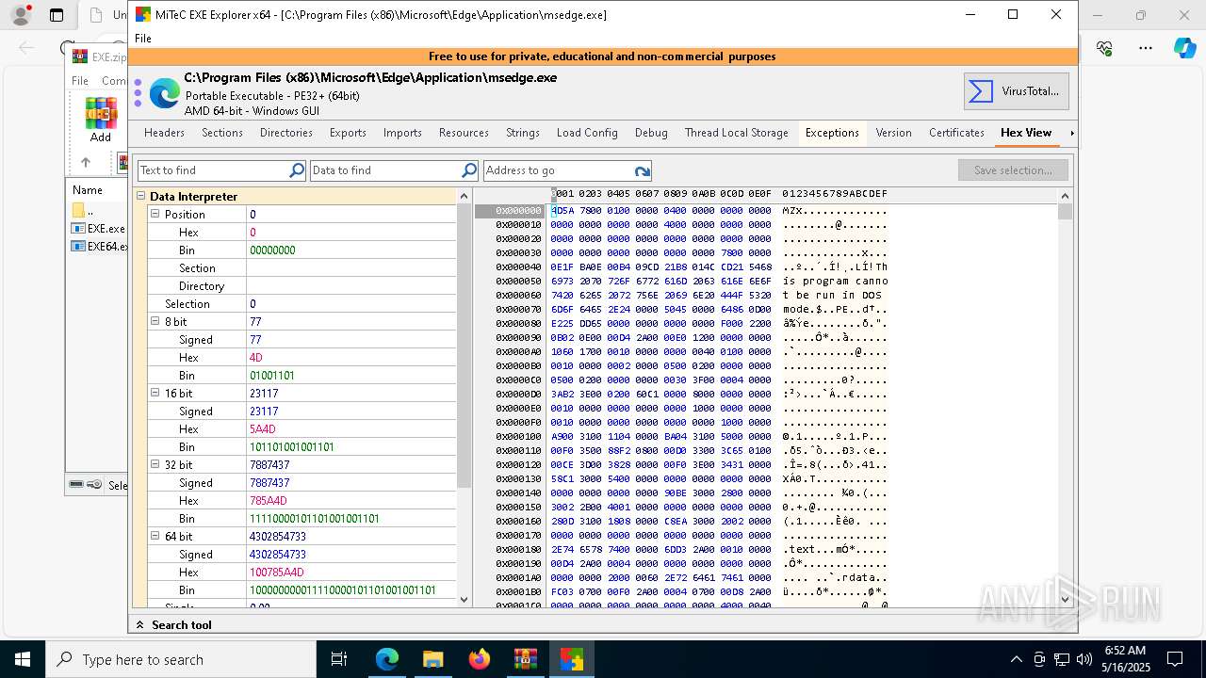The height and width of the screenshot is (678, 1206).
Task: Select the Hex View tab
Action: (1026, 133)
